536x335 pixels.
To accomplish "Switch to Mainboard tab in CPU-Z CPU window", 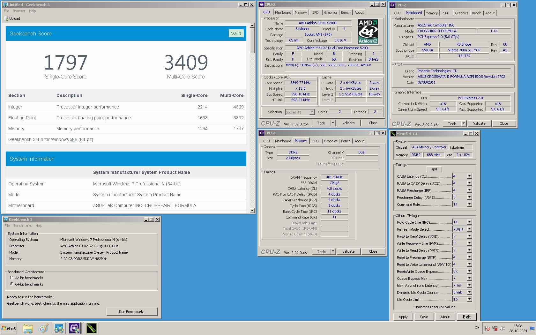I will point(283,12).
